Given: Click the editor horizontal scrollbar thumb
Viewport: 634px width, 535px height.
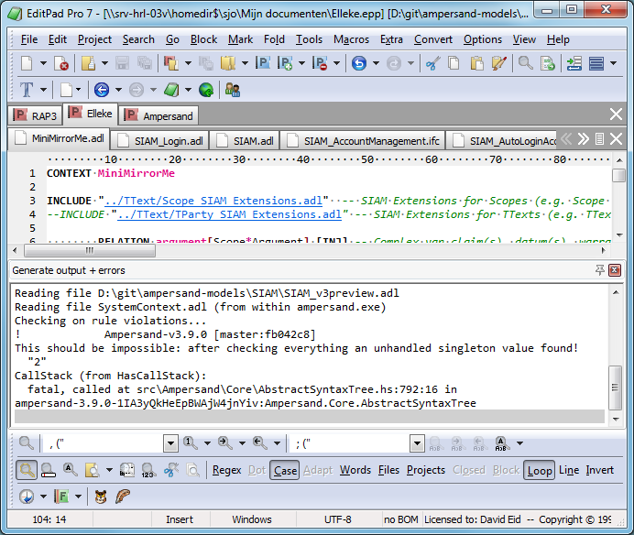Looking at the screenshot, I should tap(90, 251).
